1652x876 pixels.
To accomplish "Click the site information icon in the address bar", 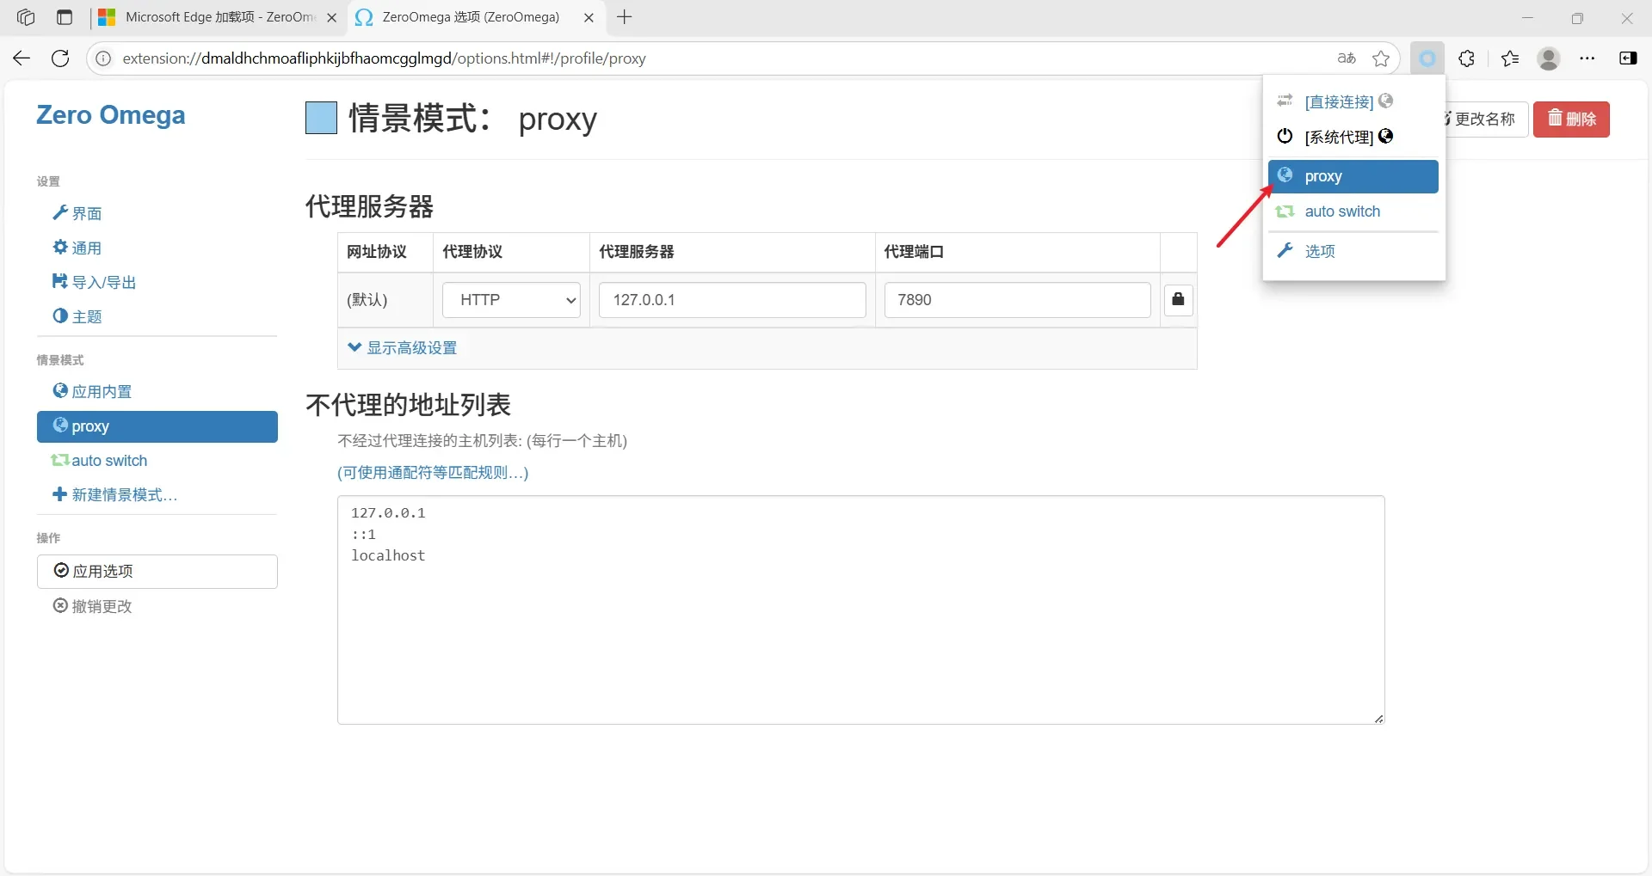I will (x=103, y=58).
